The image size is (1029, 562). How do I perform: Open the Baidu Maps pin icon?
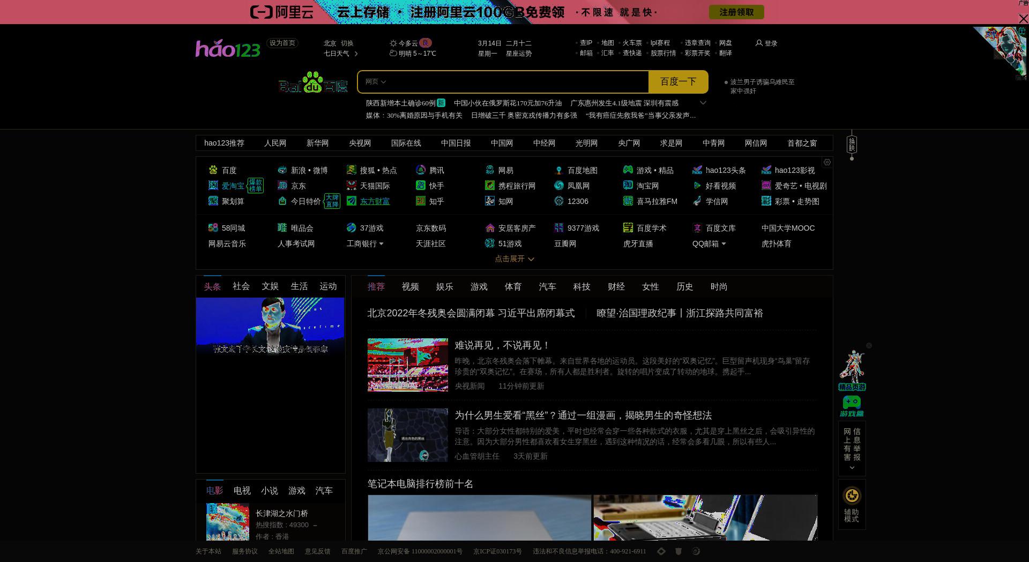click(x=559, y=170)
